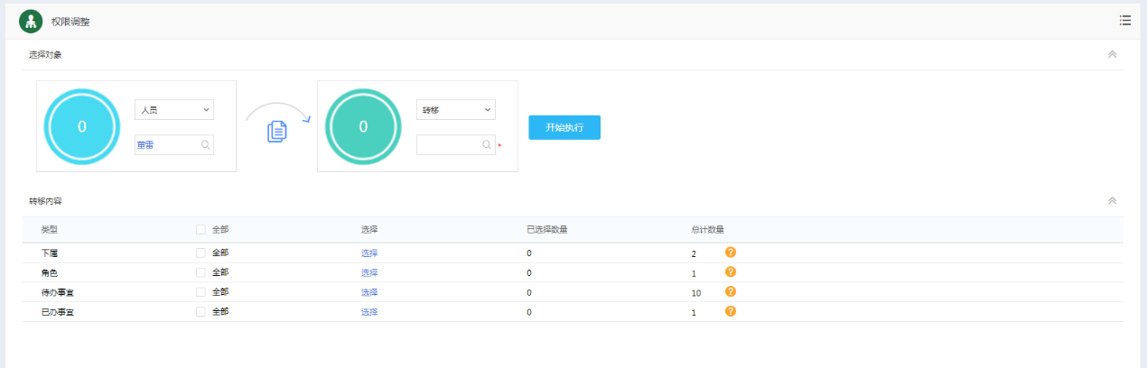The height and width of the screenshot is (368, 1147).
Task: Check the header 全部 checkbox
Action: 200,230
